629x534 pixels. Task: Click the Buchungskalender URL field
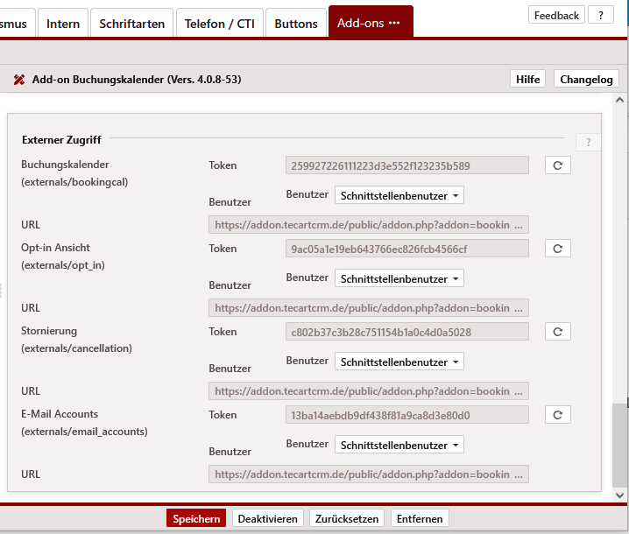click(368, 225)
